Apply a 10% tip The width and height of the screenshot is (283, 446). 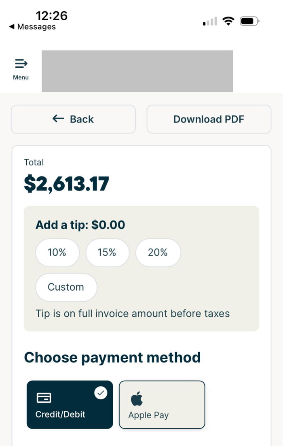pos(57,253)
